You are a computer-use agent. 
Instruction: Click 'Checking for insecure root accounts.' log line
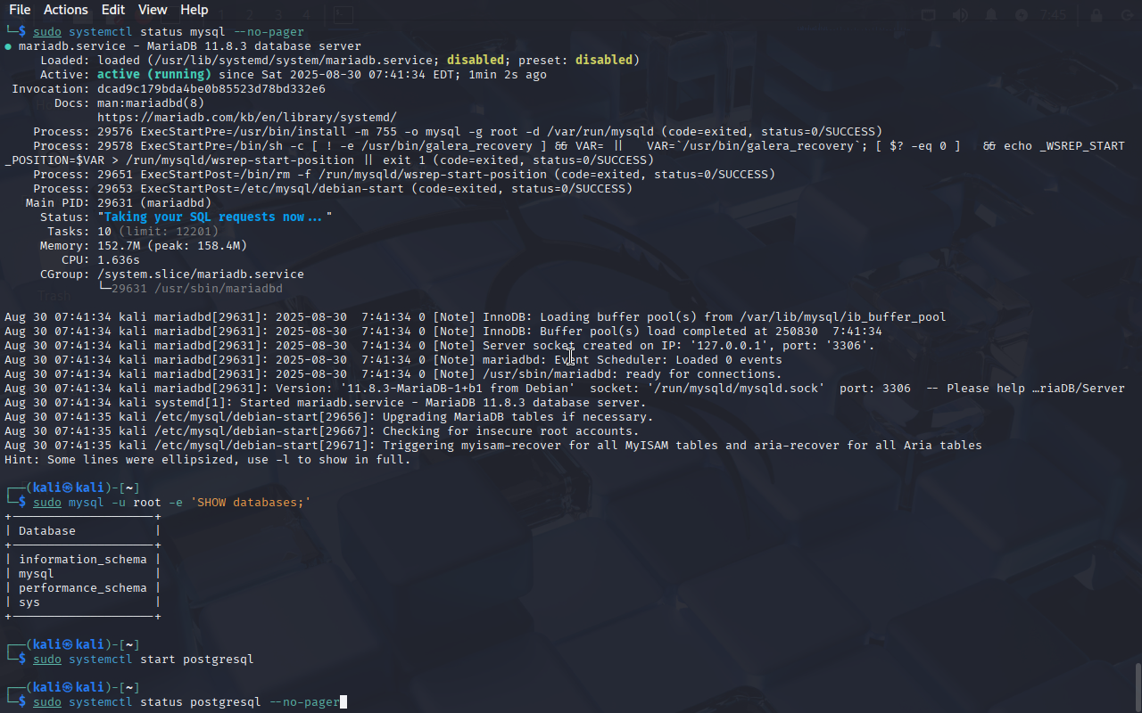pyautogui.click(x=322, y=431)
